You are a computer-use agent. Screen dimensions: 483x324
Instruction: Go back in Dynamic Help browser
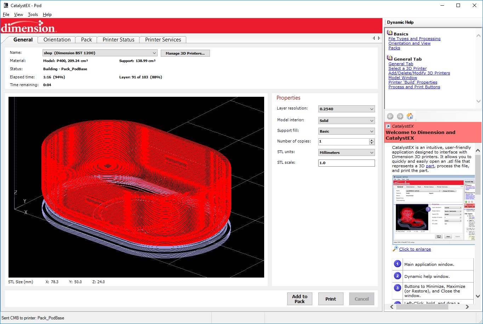(x=390, y=116)
